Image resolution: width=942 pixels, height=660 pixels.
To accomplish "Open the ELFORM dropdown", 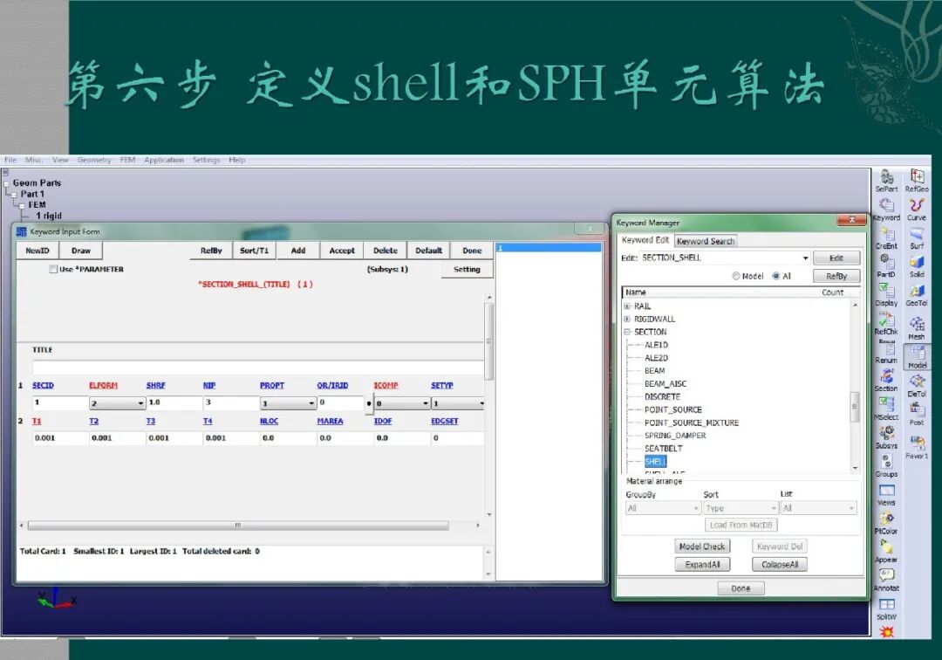I will click(x=117, y=402).
